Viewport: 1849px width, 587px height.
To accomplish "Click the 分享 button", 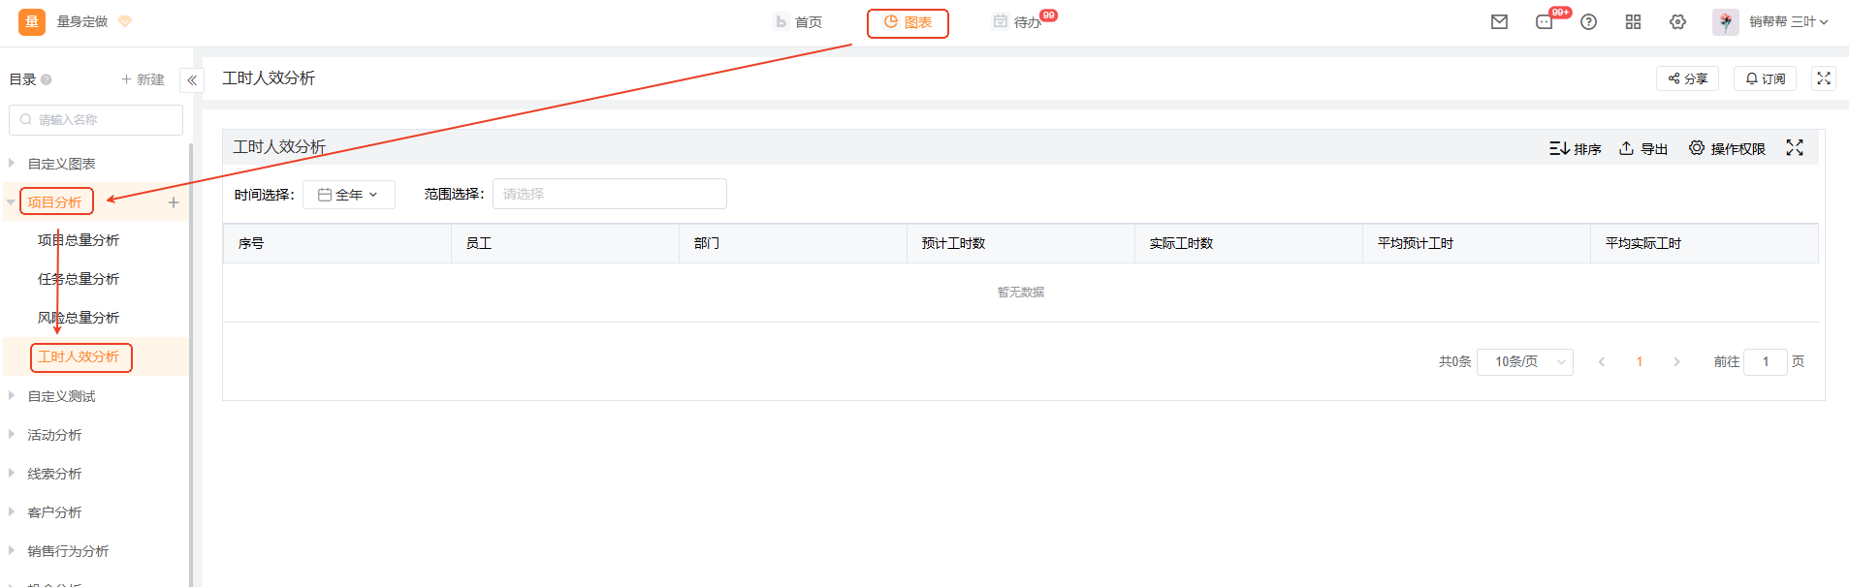I will pos(1687,78).
